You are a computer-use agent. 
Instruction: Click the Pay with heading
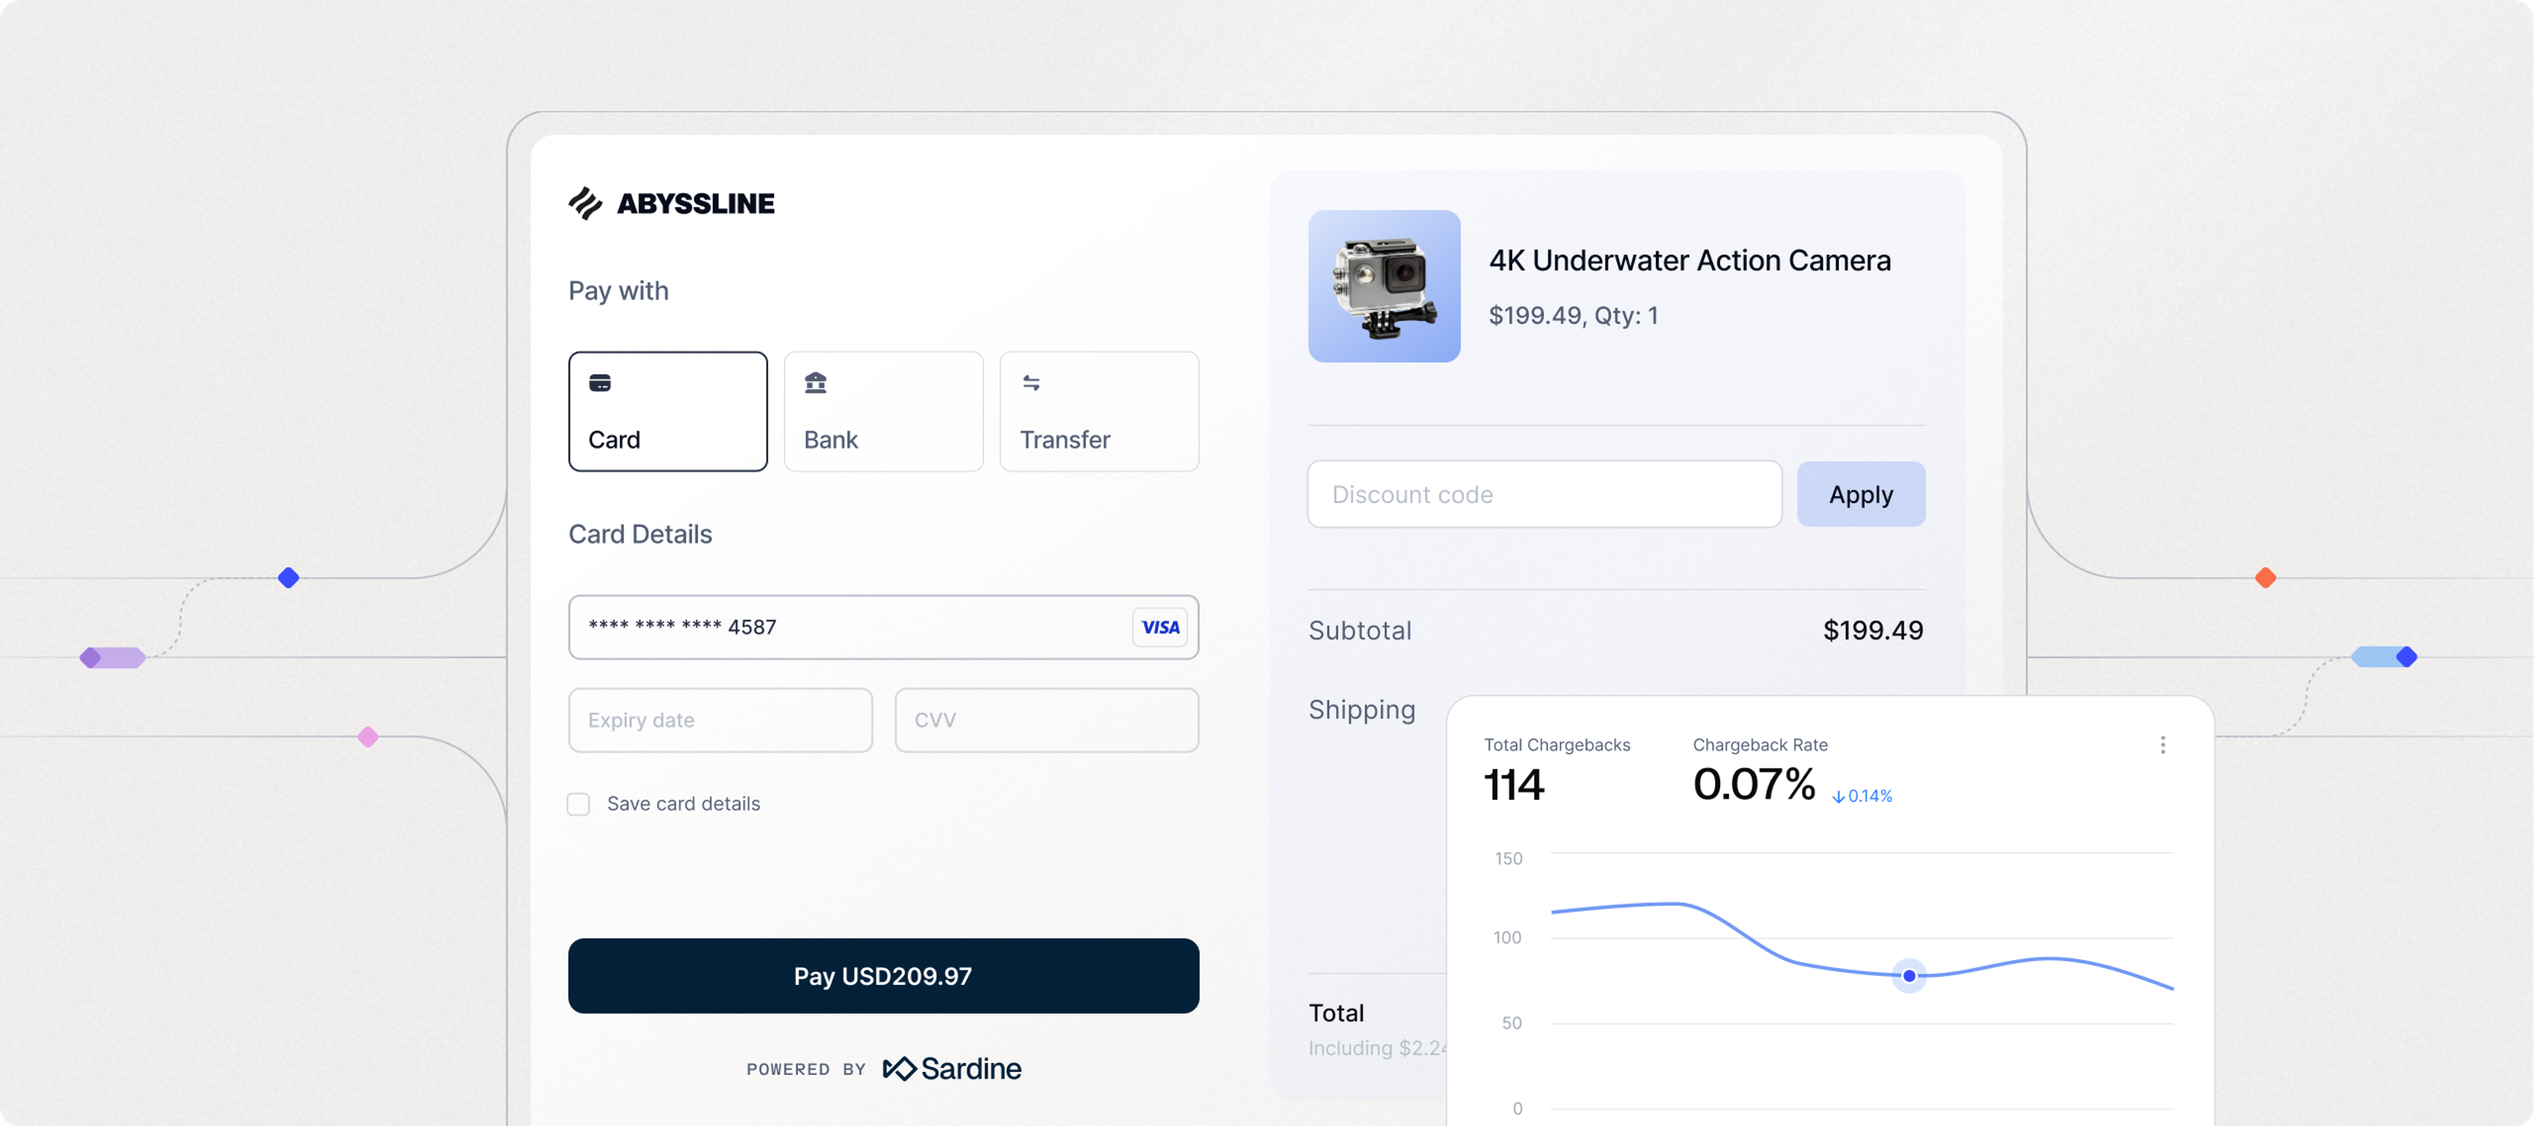click(618, 291)
